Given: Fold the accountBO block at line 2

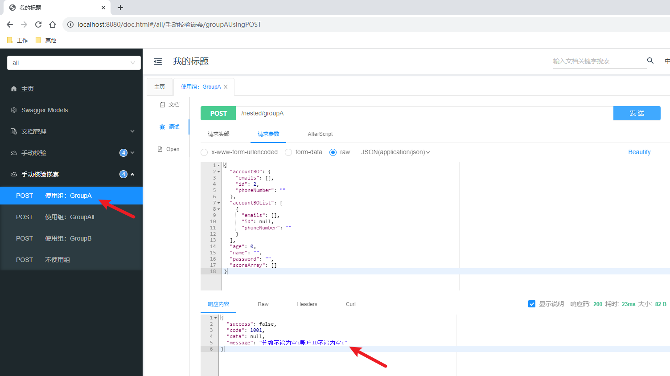Looking at the screenshot, I should [x=218, y=172].
